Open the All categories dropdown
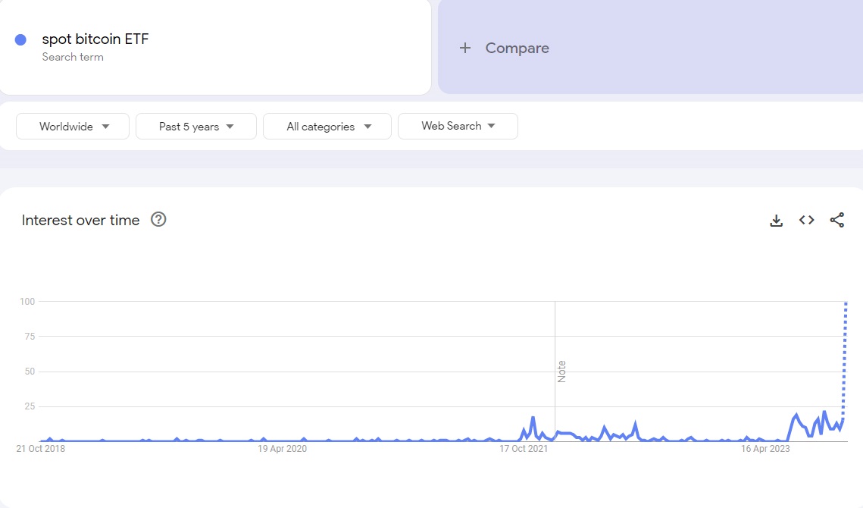 tap(327, 126)
